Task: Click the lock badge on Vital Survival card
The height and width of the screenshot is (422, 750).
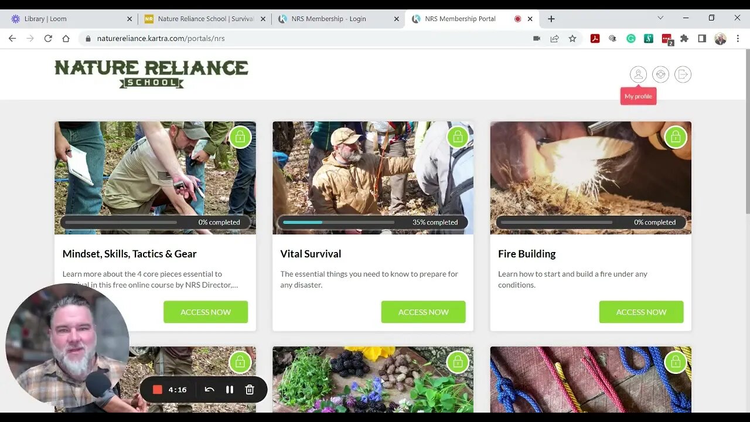Action: (458, 137)
